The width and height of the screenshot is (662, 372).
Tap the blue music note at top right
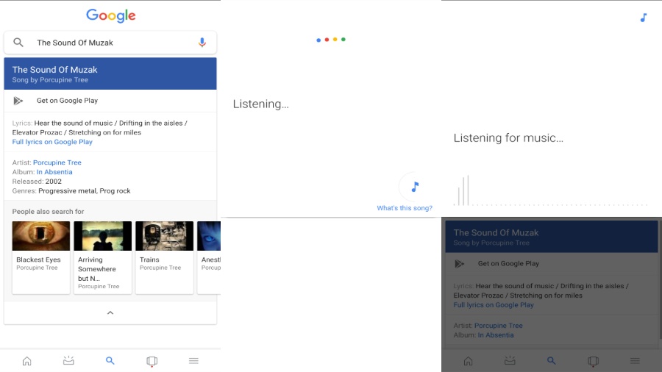click(644, 18)
